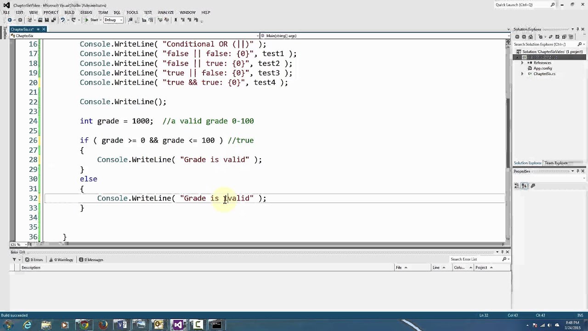This screenshot has height=331, width=588.
Task: Click the Save All toolbar icon
Action: coord(53,20)
